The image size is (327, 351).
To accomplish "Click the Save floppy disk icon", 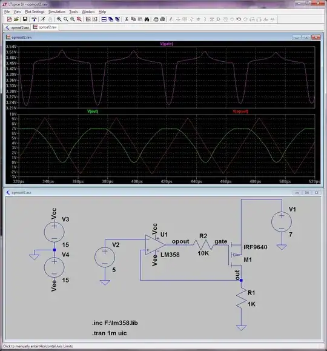I will tap(25, 19).
